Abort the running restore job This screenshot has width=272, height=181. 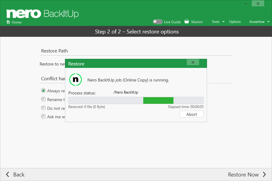pos(192,114)
